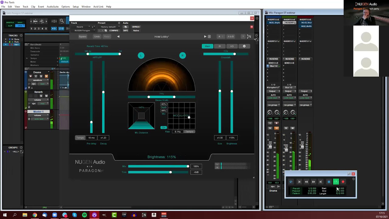
Task: Open Spotify from the Windows taskbar
Action: pos(84,215)
